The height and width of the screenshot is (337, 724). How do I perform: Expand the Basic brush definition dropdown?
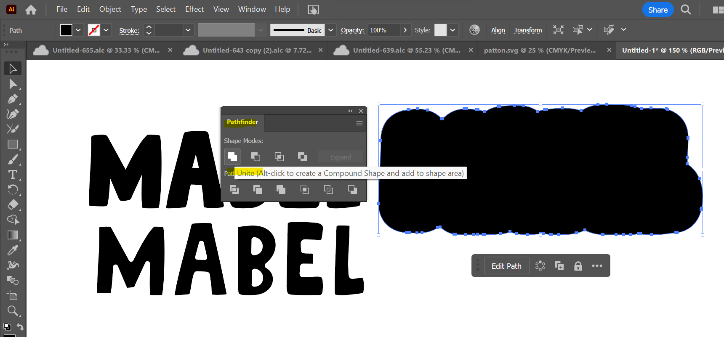click(x=331, y=30)
